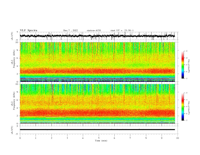The image size is (200, 155).
Task: Click the time axis tick label "10"
Action: pos(178,138)
